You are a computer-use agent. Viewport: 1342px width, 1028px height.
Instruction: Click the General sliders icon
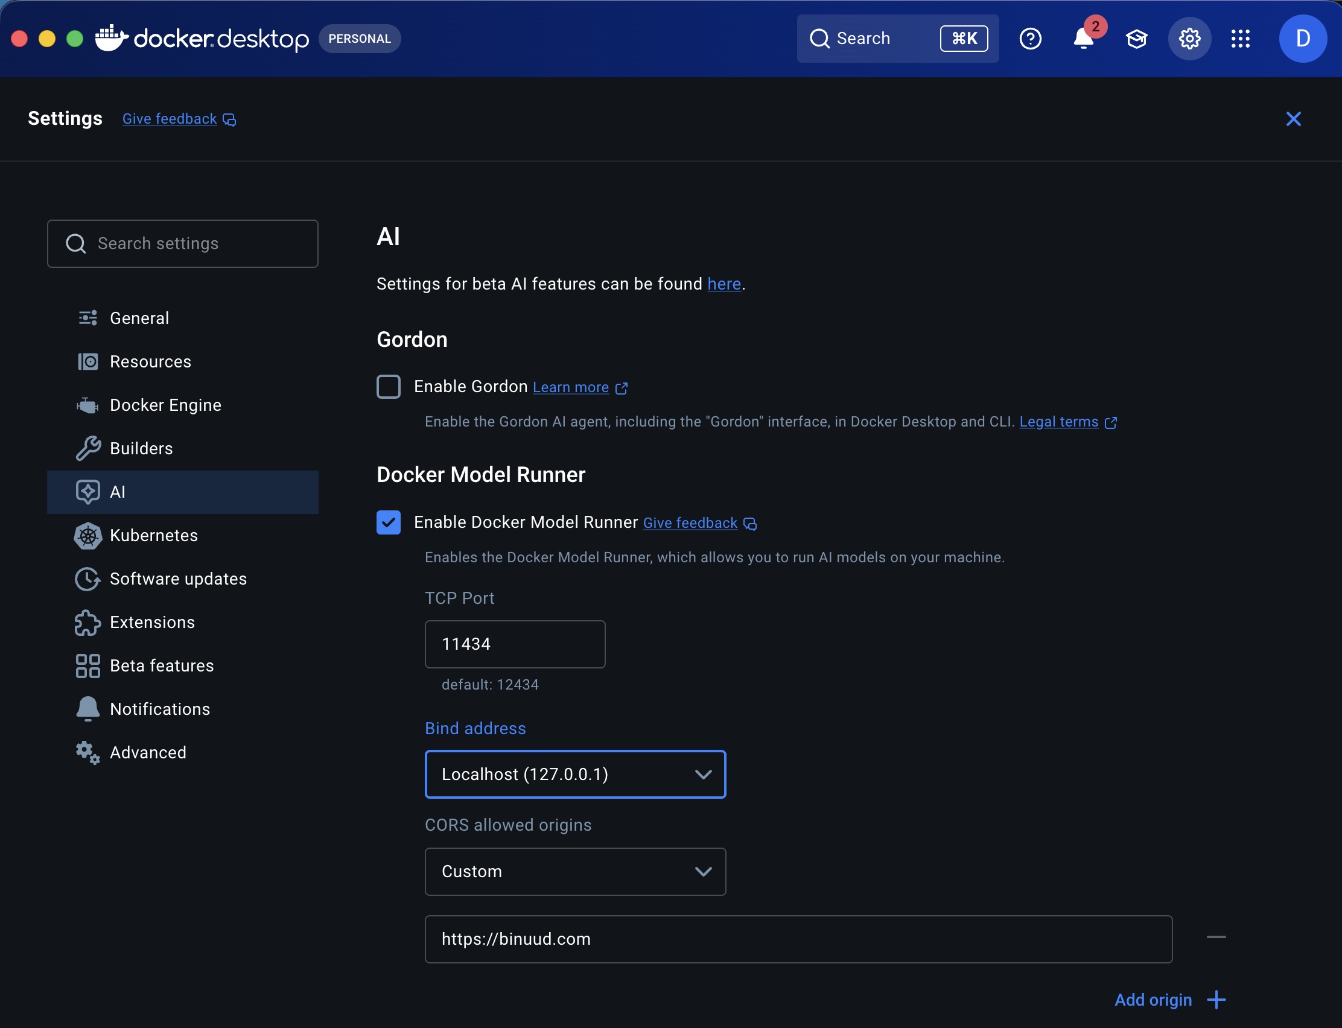(x=87, y=318)
